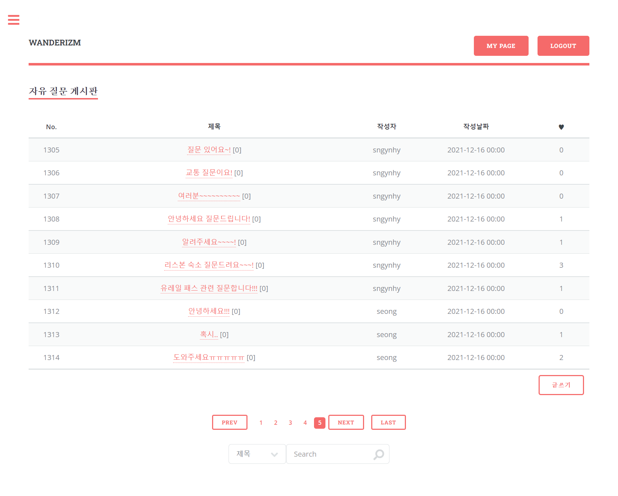The height and width of the screenshot is (496, 618).
Task: Open post '여러분~~~~~~~~~~~'
Action: [209, 196]
